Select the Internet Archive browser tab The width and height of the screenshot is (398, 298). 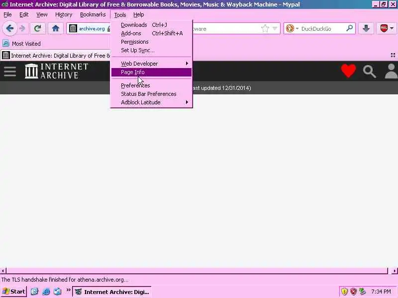pyautogui.click(x=56, y=56)
